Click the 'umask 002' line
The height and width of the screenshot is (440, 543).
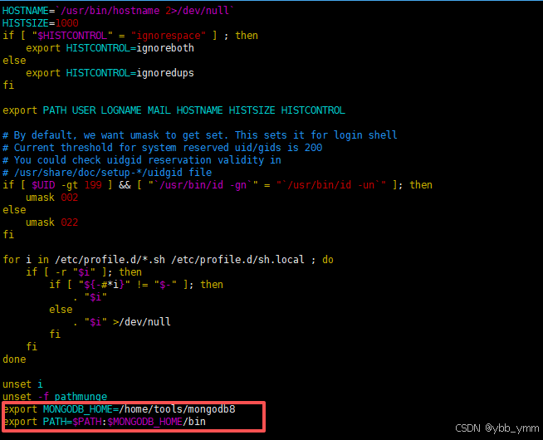(52, 198)
